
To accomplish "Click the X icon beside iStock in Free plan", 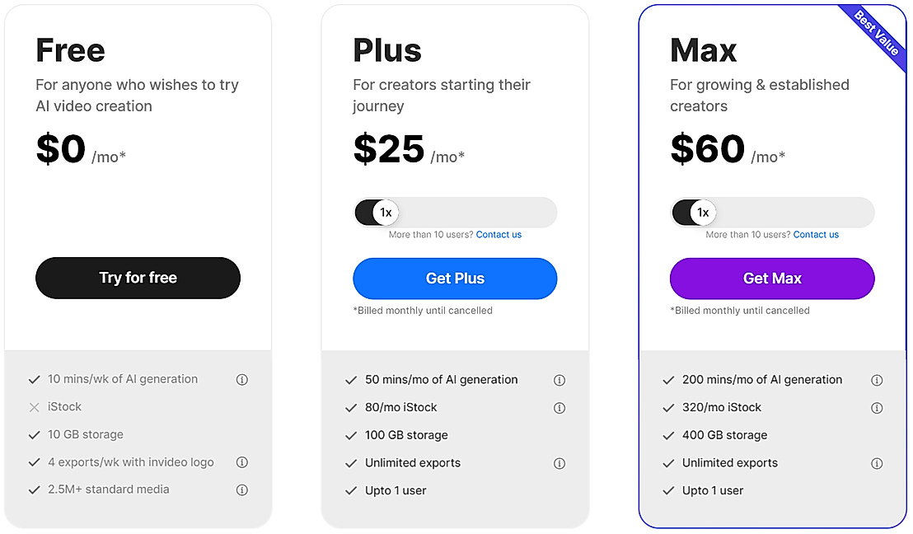I will [35, 406].
